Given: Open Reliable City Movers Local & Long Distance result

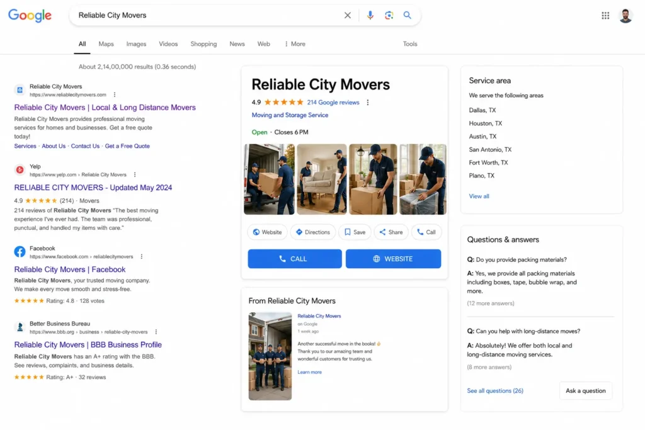Looking at the screenshot, I should tap(105, 107).
